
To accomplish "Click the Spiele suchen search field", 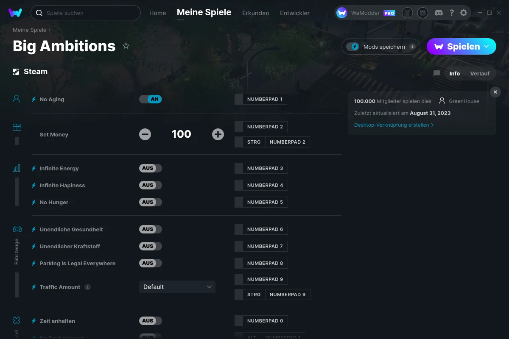I will (x=86, y=13).
